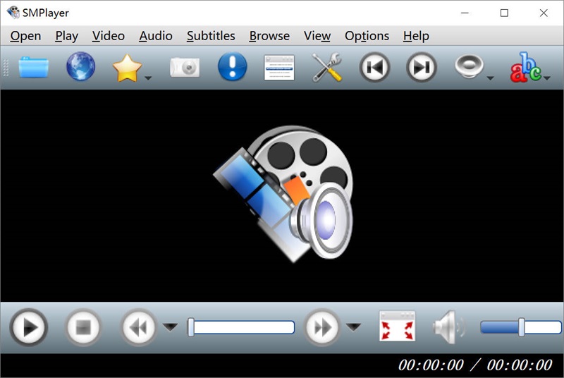
Task: Expand the subtitle abc dropdown arrow
Action: [x=547, y=78]
